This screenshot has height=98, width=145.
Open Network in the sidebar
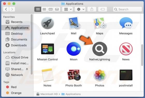tap(16, 75)
